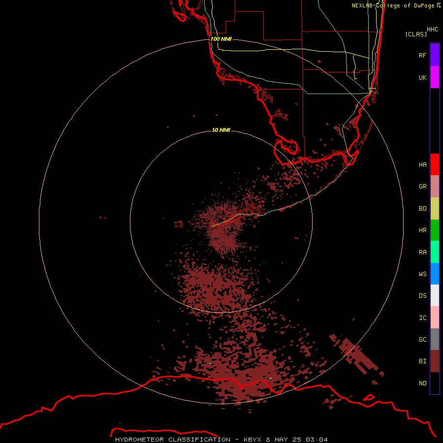Click the 'HR' legend label
This screenshot has height=443, width=443.
pos(422,230)
